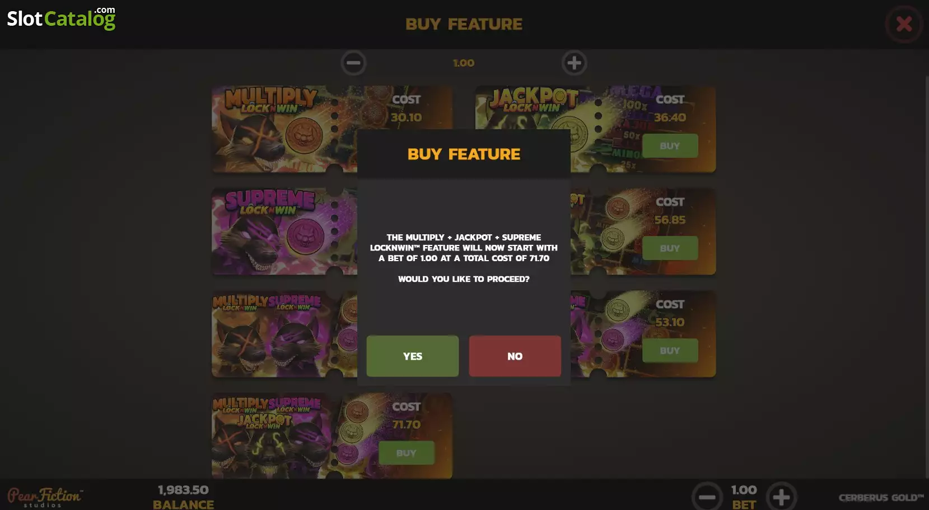This screenshot has height=510, width=929.
Task: Select the Multiply Supreme LockNWin card
Action: point(284,334)
